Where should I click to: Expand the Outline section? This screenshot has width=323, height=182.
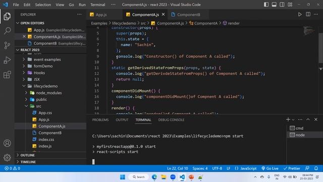point(50,155)
